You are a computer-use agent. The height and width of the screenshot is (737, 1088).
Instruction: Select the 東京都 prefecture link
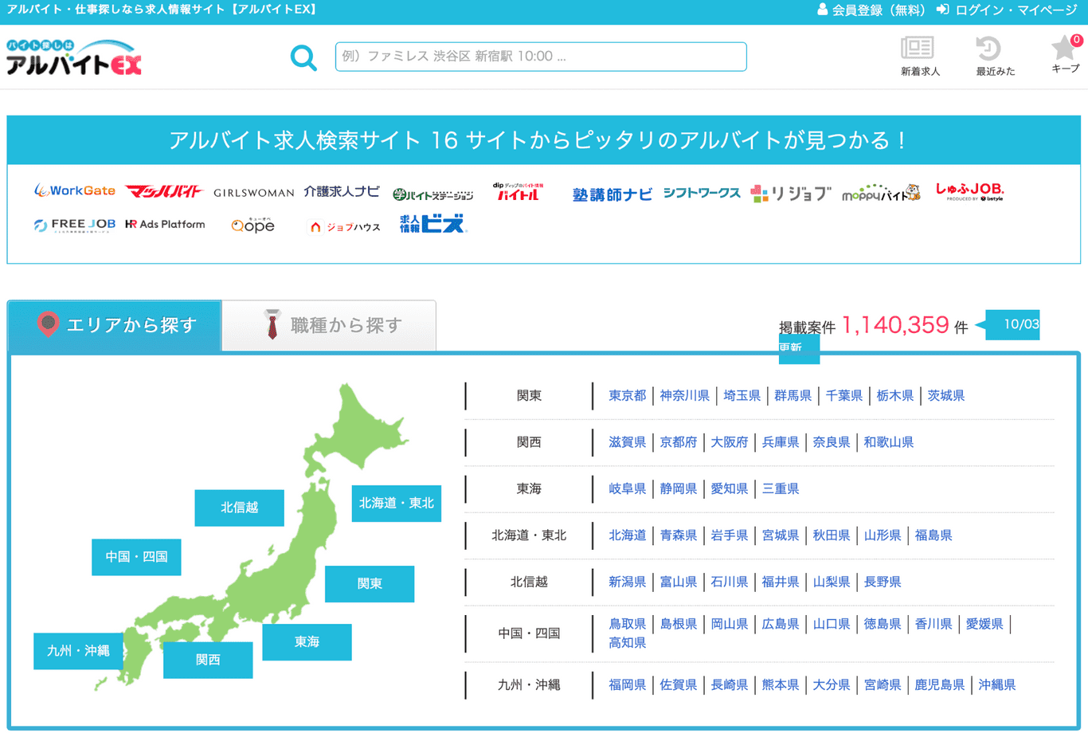click(628, 395)
